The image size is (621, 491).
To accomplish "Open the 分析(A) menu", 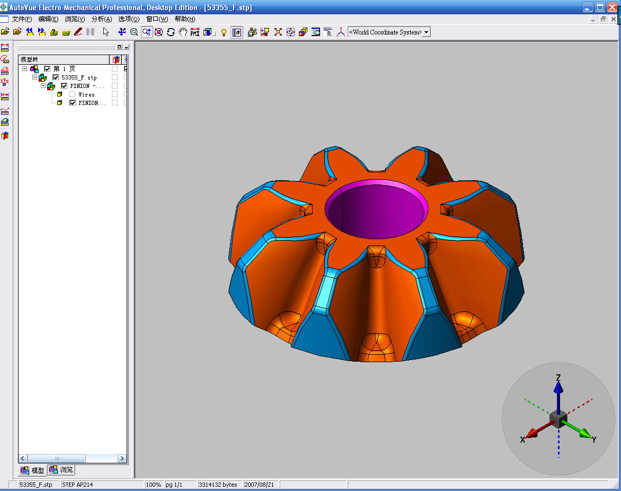I will (102, 19).
